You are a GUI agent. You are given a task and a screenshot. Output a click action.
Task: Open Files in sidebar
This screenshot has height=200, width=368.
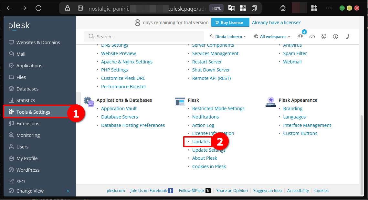point(17,77)
